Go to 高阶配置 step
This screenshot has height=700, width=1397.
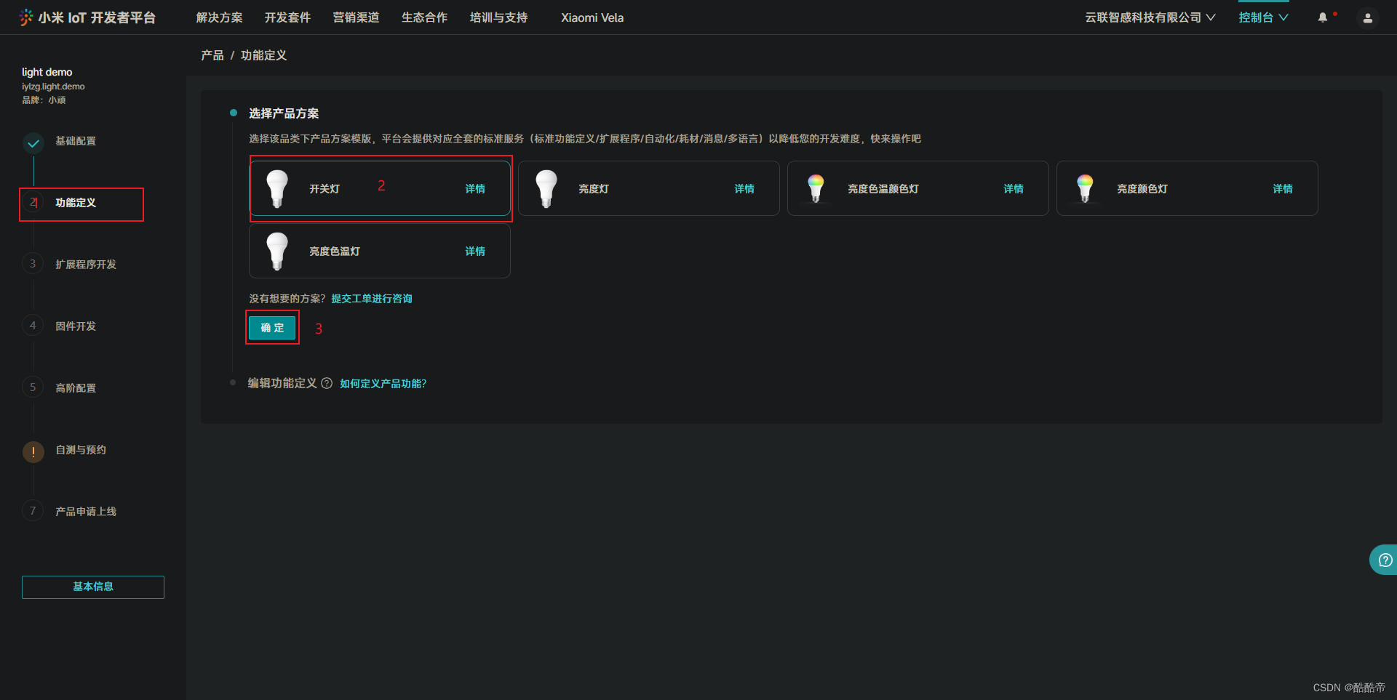(x=76, y=388)
